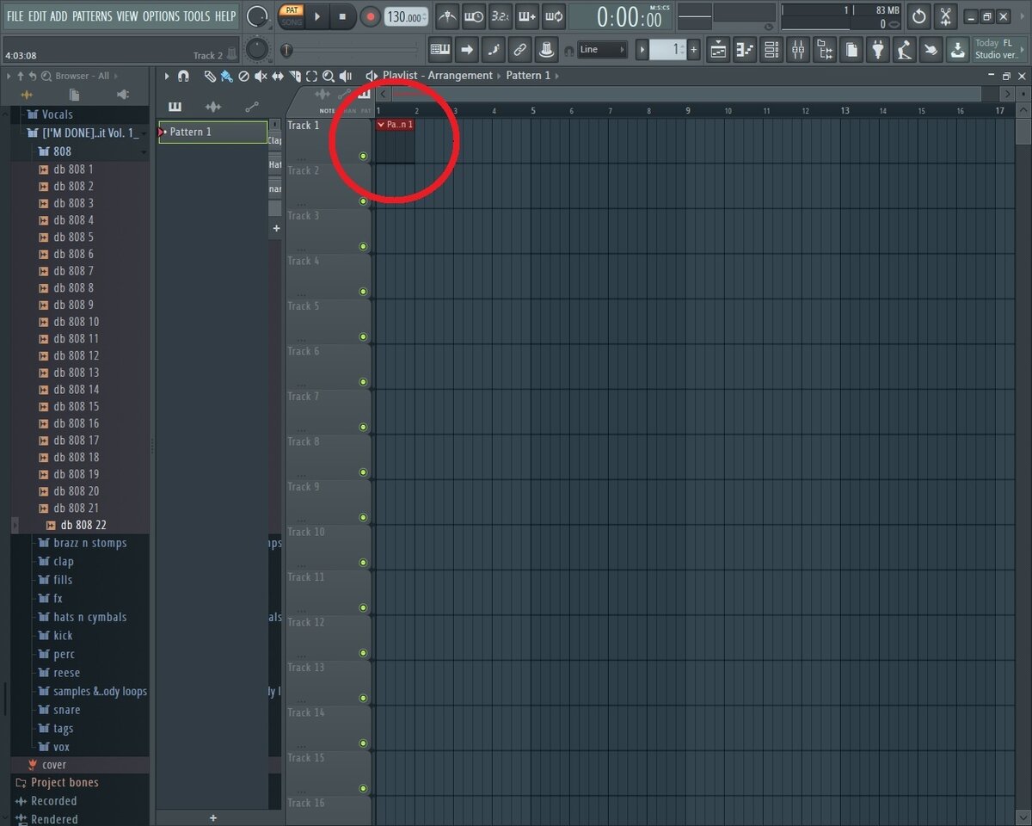Open the EDIT menu
Image resolution: width=1032 pixels, height=826 pixels.
(x=37, y=16)
